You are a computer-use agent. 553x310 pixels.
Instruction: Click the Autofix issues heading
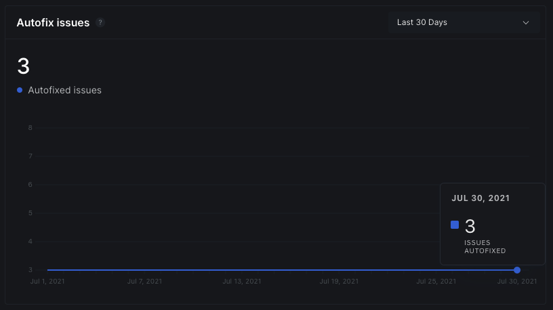[53, 22]
